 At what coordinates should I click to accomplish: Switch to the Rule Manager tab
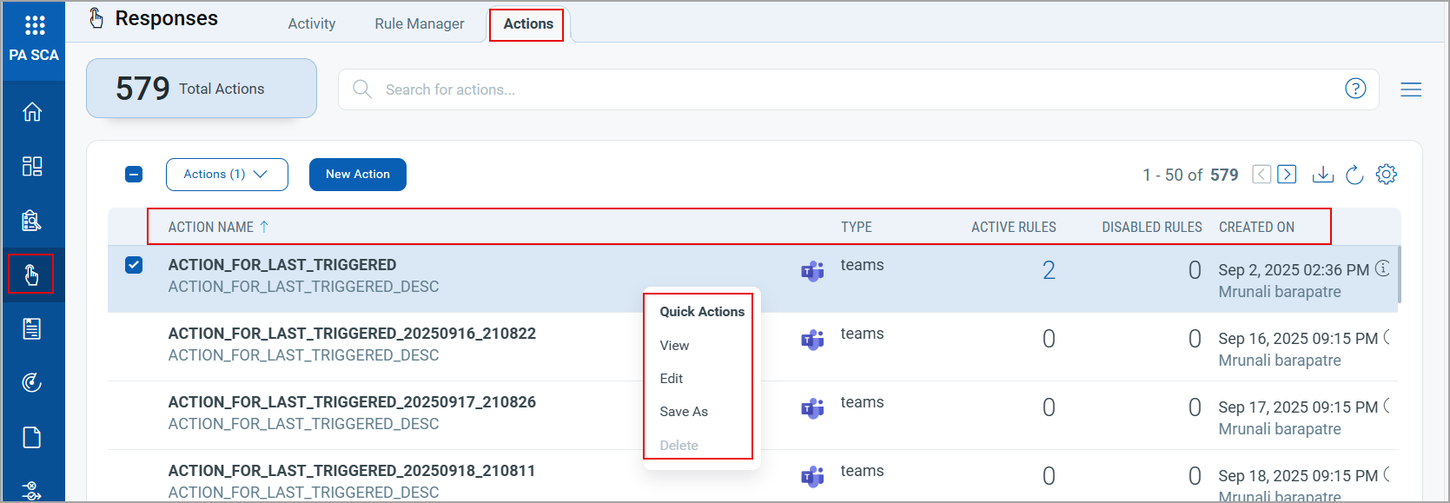pyautogui.click(x=419, y=24)
